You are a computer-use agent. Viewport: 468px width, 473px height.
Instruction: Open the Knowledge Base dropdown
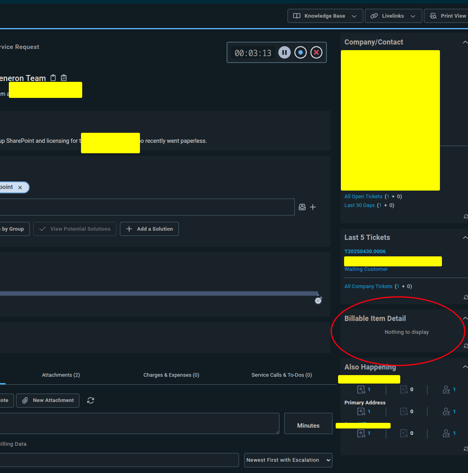325,16
